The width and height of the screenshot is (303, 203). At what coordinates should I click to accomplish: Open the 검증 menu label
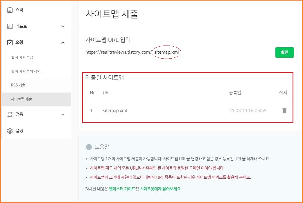coord(19,114)
